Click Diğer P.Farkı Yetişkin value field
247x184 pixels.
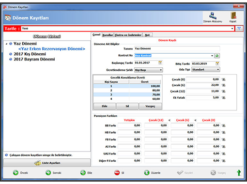click(129, 161)
